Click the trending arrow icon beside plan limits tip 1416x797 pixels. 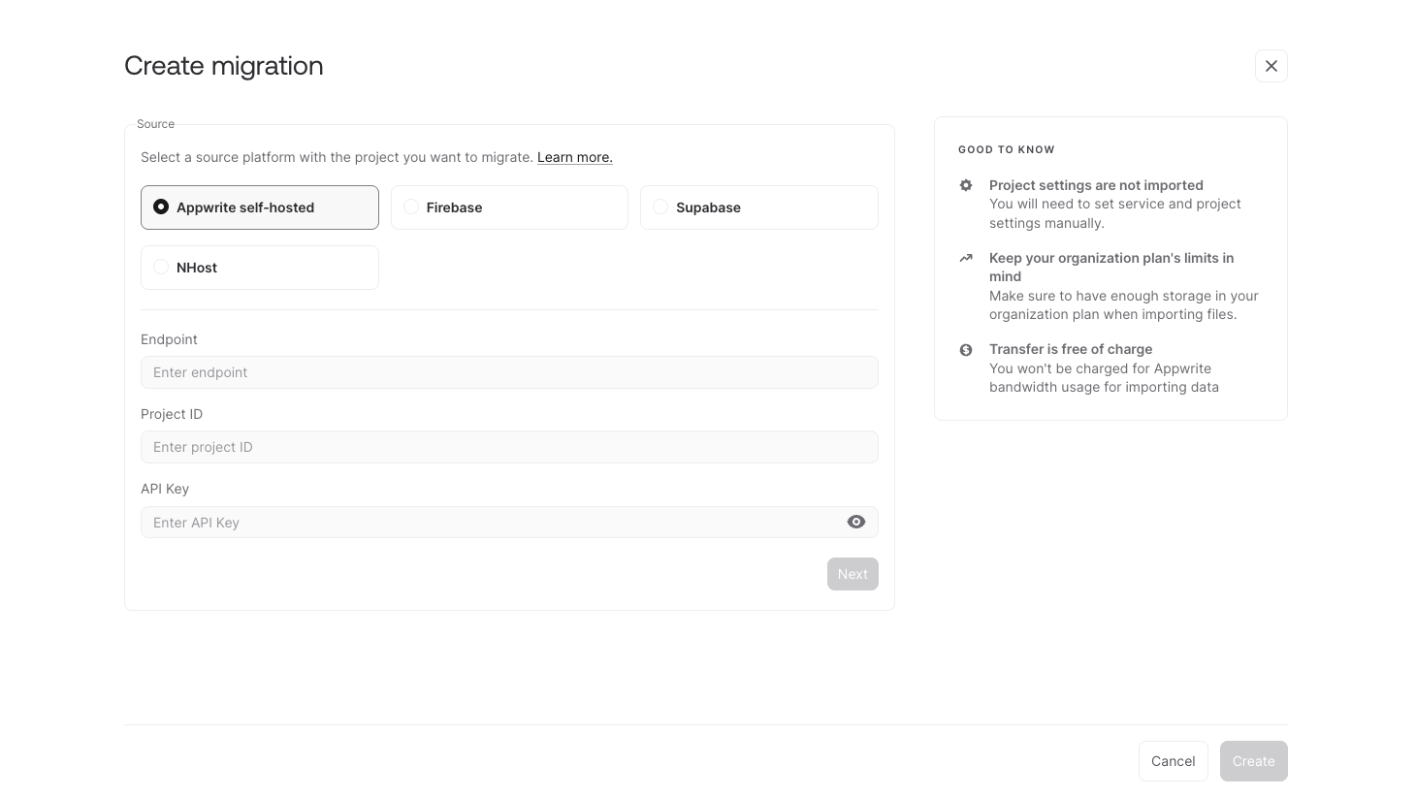966,258
